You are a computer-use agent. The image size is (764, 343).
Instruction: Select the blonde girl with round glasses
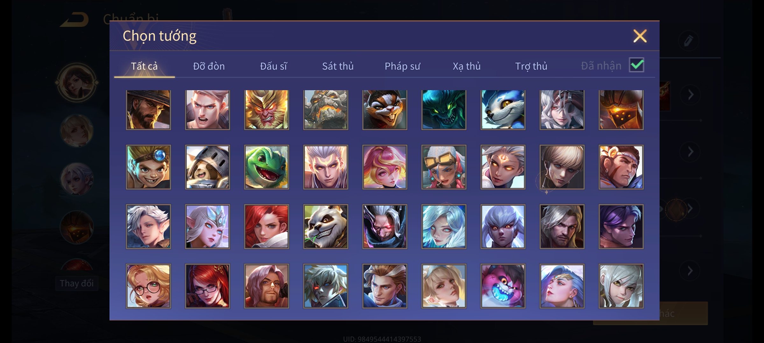pyautogui.click(x=148, y=286)
